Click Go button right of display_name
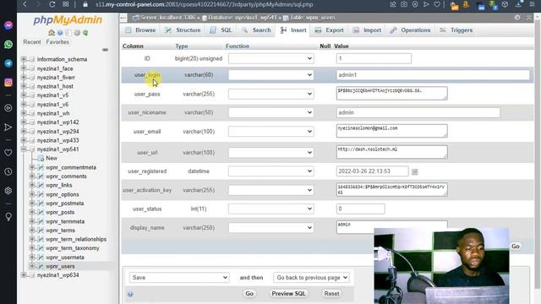The image size is (541, 304). coord(516,246)
